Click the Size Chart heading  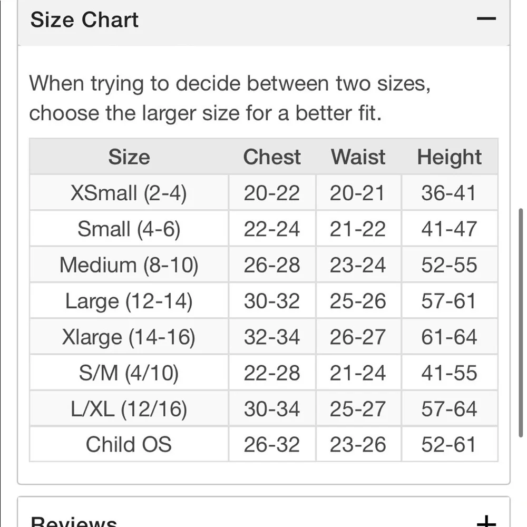click(84, 19)
